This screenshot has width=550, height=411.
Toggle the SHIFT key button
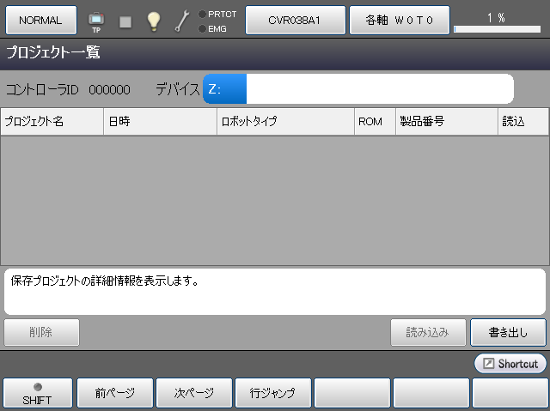(37, 393)
